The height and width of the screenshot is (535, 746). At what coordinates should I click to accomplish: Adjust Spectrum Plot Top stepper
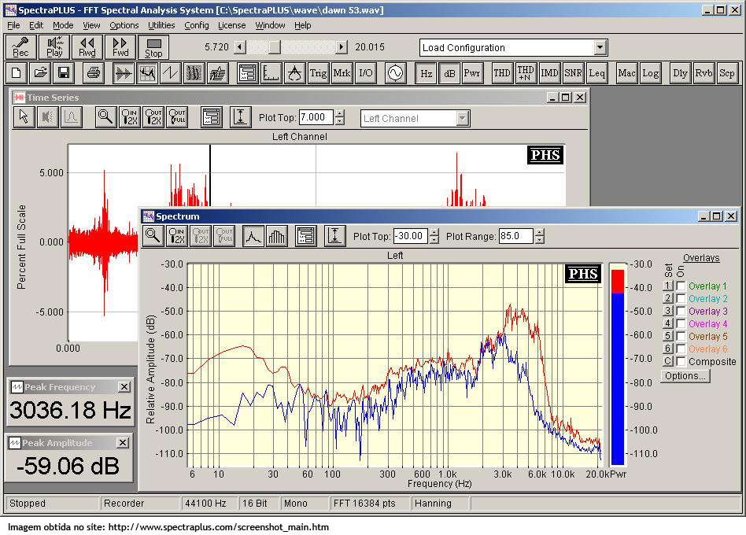[434, 236]
